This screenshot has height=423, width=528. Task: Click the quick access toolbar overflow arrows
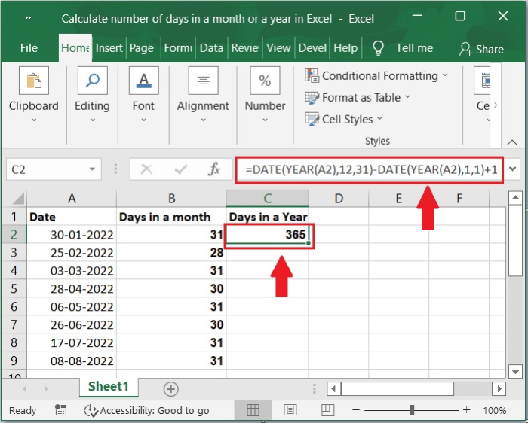pyautogui.click(x=29, y=18)
